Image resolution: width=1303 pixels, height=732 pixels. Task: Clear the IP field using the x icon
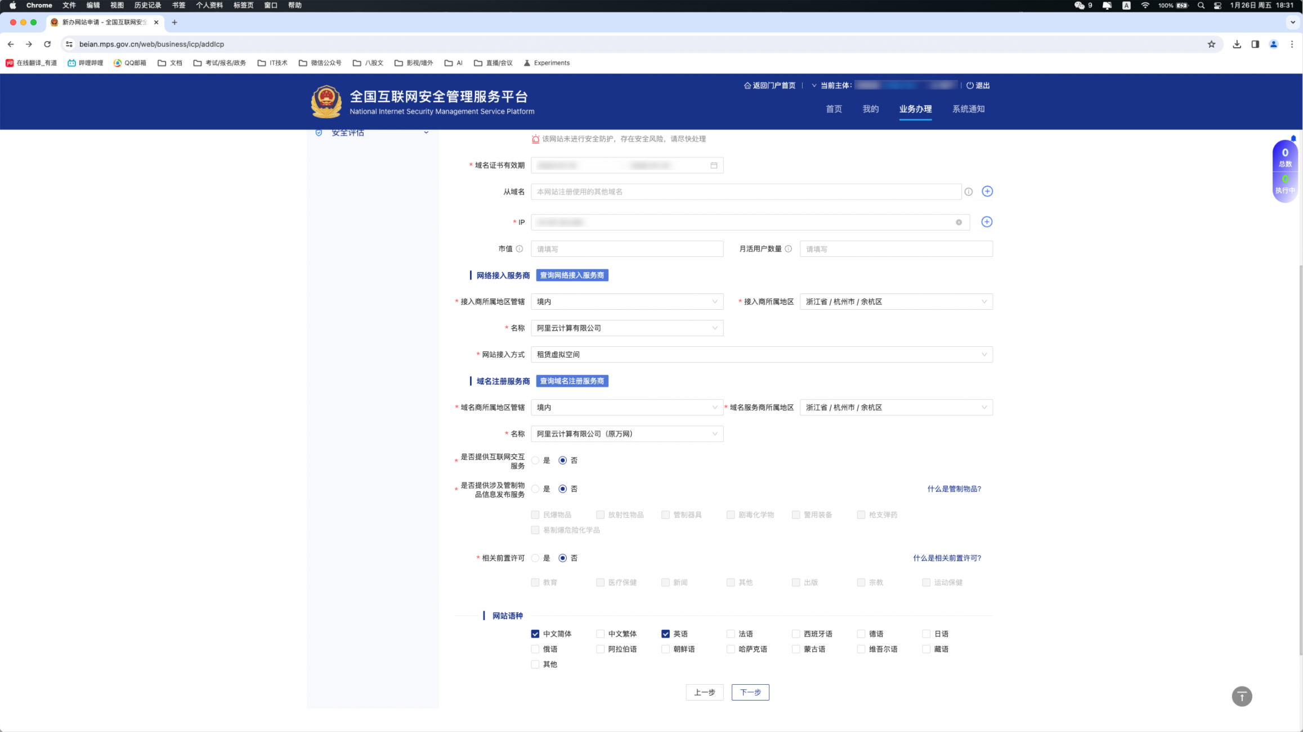[x=959, y=222]
